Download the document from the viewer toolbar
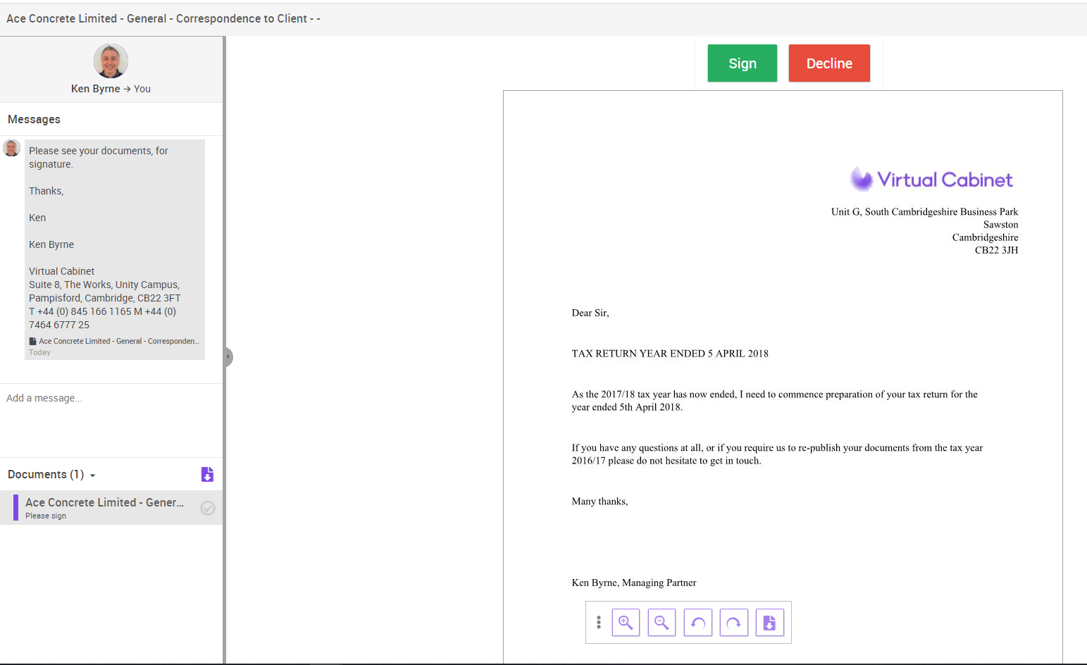This screenshot has width=1087, height=665. [x=769, y=622]
